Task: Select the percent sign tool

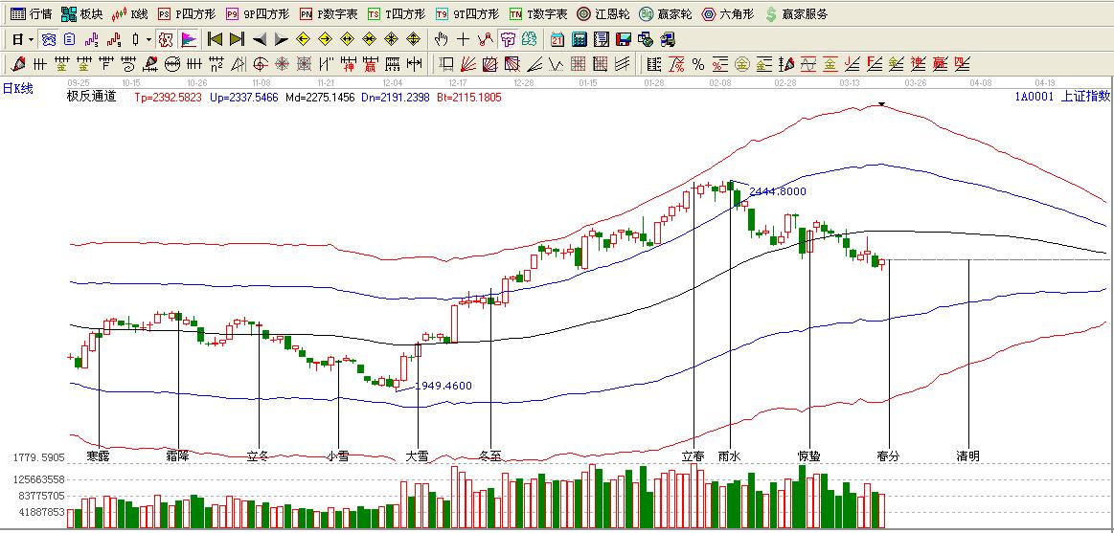Action: (x=698, y=64)
